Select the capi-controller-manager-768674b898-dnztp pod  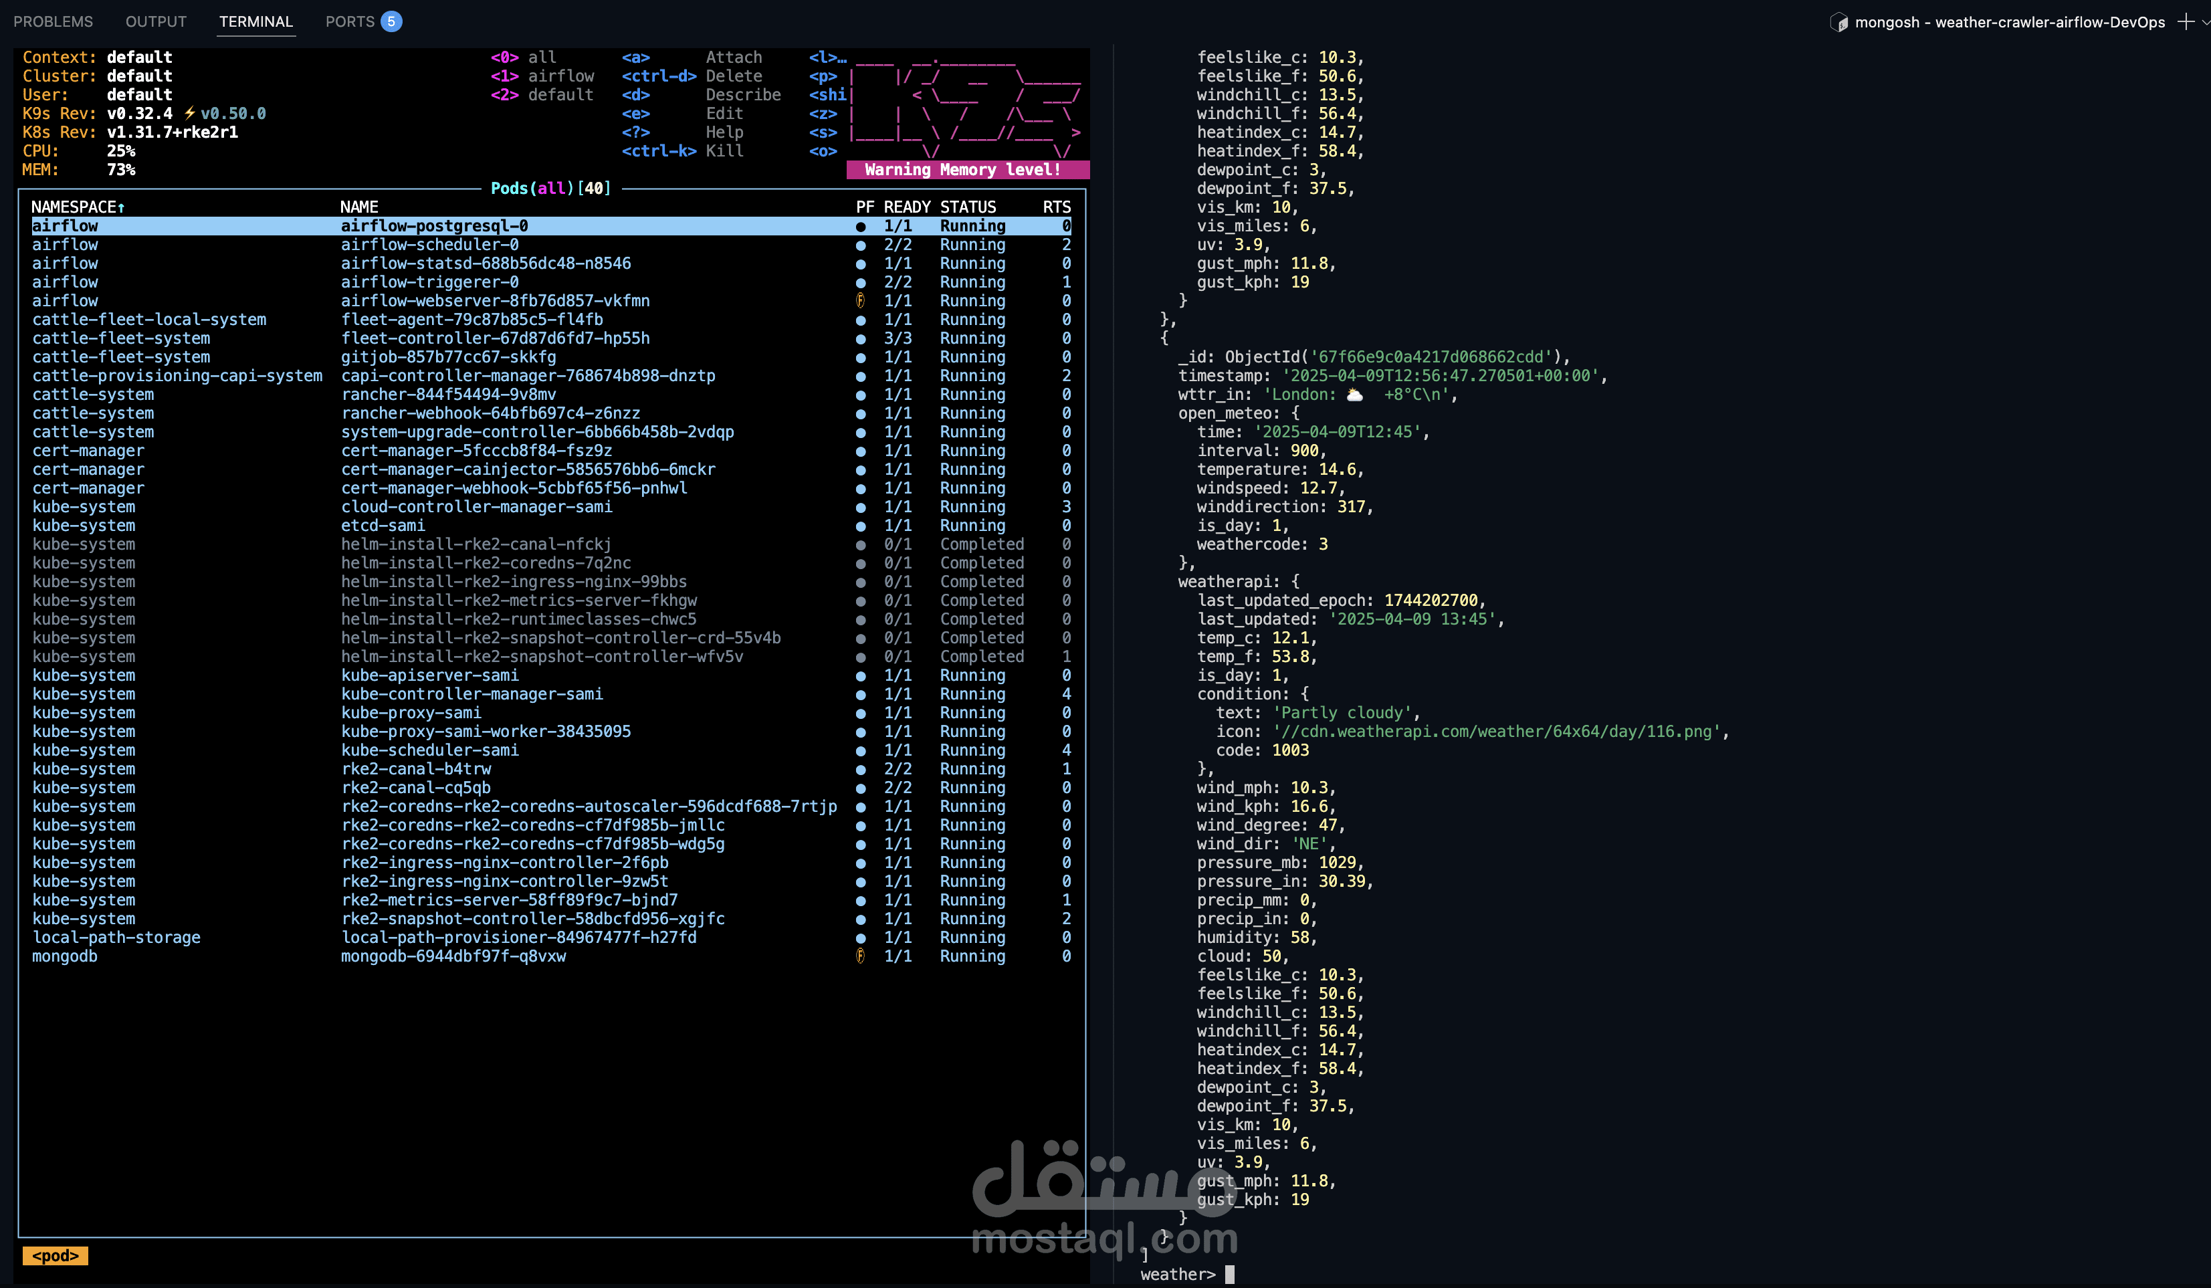528,376
